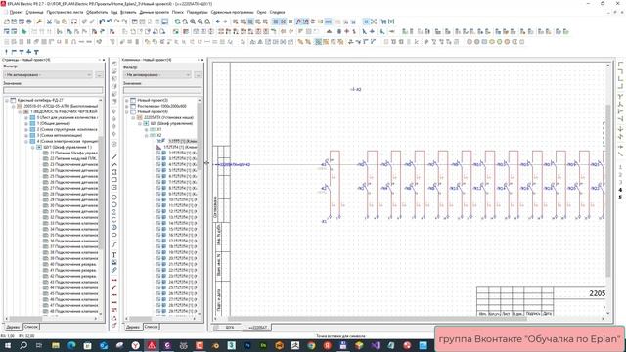Click the Zoom in magnifier icon
This screenshot has width=626, height=352.
pos(193,22)
